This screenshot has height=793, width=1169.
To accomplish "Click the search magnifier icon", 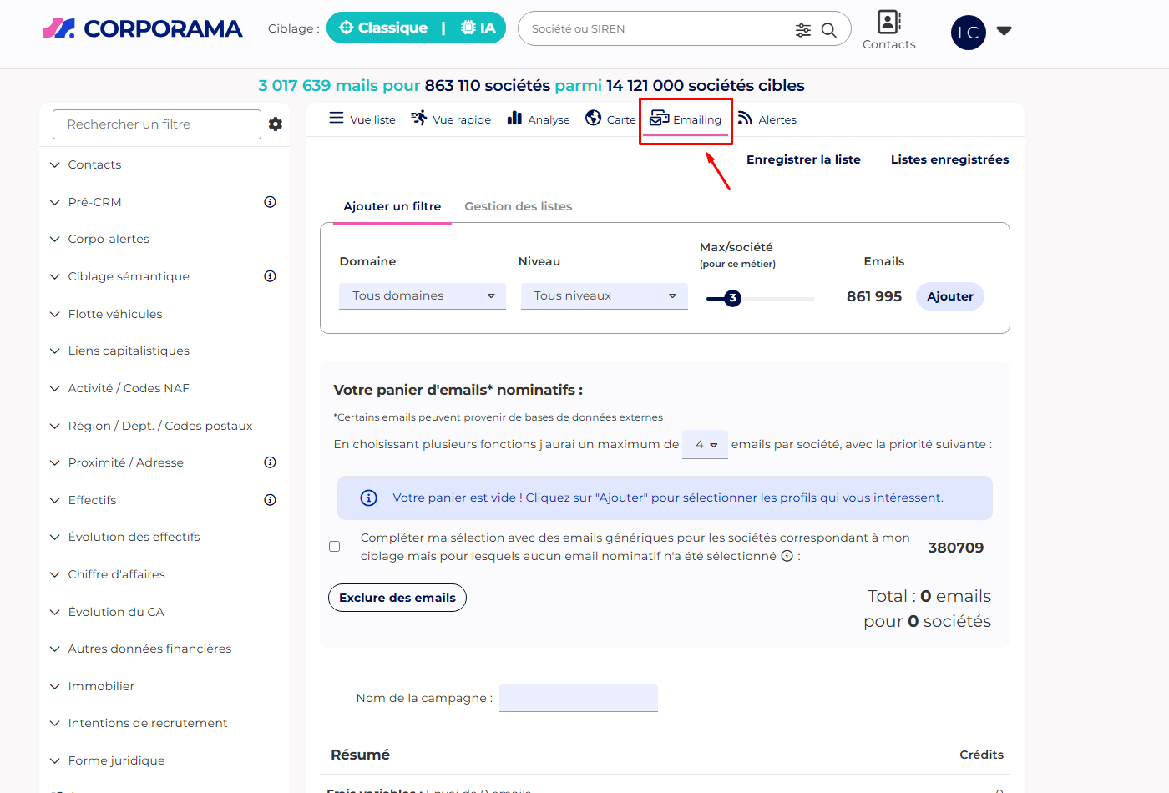I will tap(828, 30).
